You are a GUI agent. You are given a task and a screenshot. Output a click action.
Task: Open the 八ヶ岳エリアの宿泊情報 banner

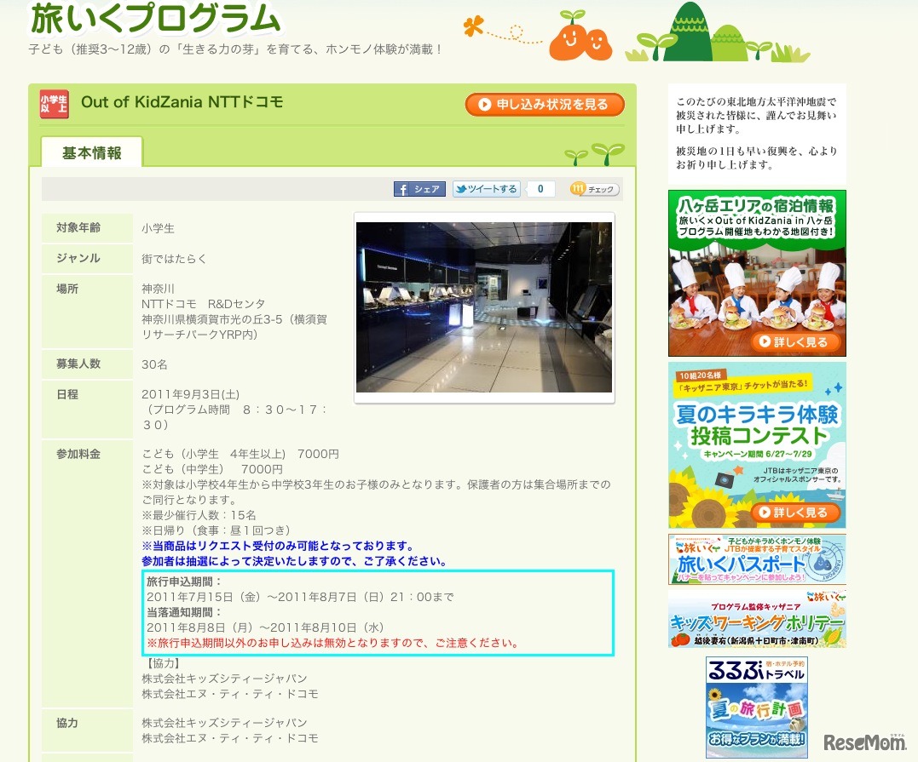click(756, 272)
